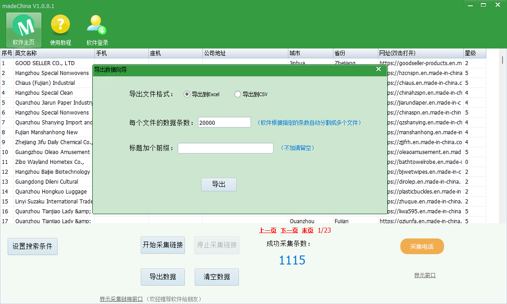This screenshot has width=507, height=304.
Task: Click 设置搜索条件 button
Action: point(32,247)
